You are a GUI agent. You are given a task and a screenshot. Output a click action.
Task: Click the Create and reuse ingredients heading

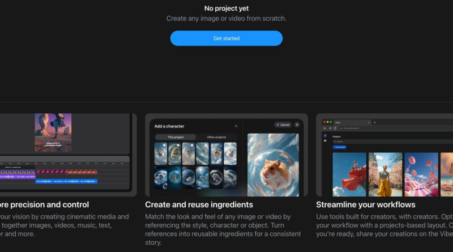pyautogui.click(x=199, y=204)
